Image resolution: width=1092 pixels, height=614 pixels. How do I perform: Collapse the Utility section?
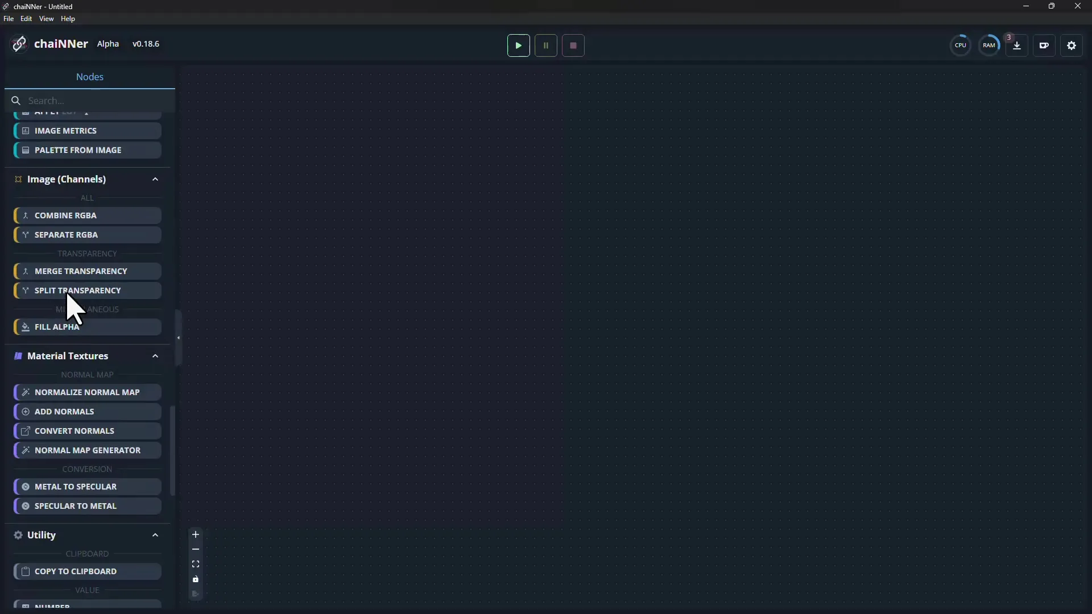pos(155,534)
